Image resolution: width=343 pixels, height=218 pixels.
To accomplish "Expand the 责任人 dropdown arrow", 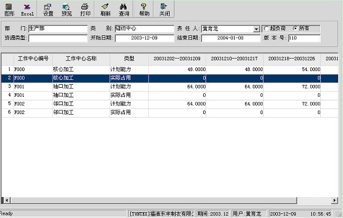I will pyautogui.click(x=256, y=29).
